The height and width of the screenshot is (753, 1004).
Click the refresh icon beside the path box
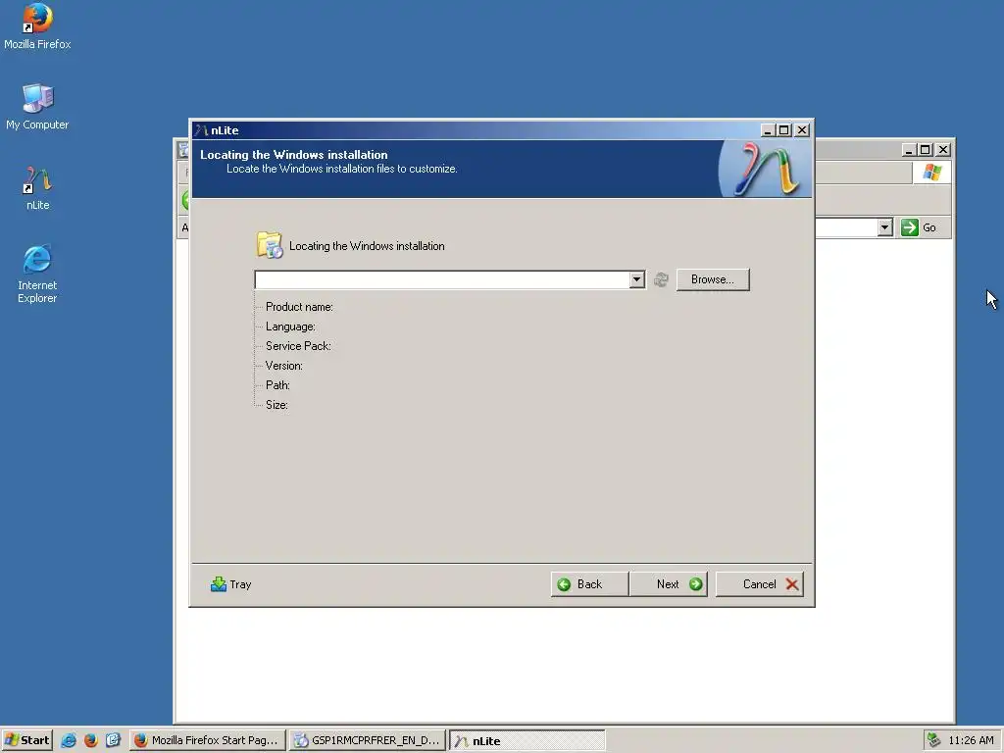[661, 279]
